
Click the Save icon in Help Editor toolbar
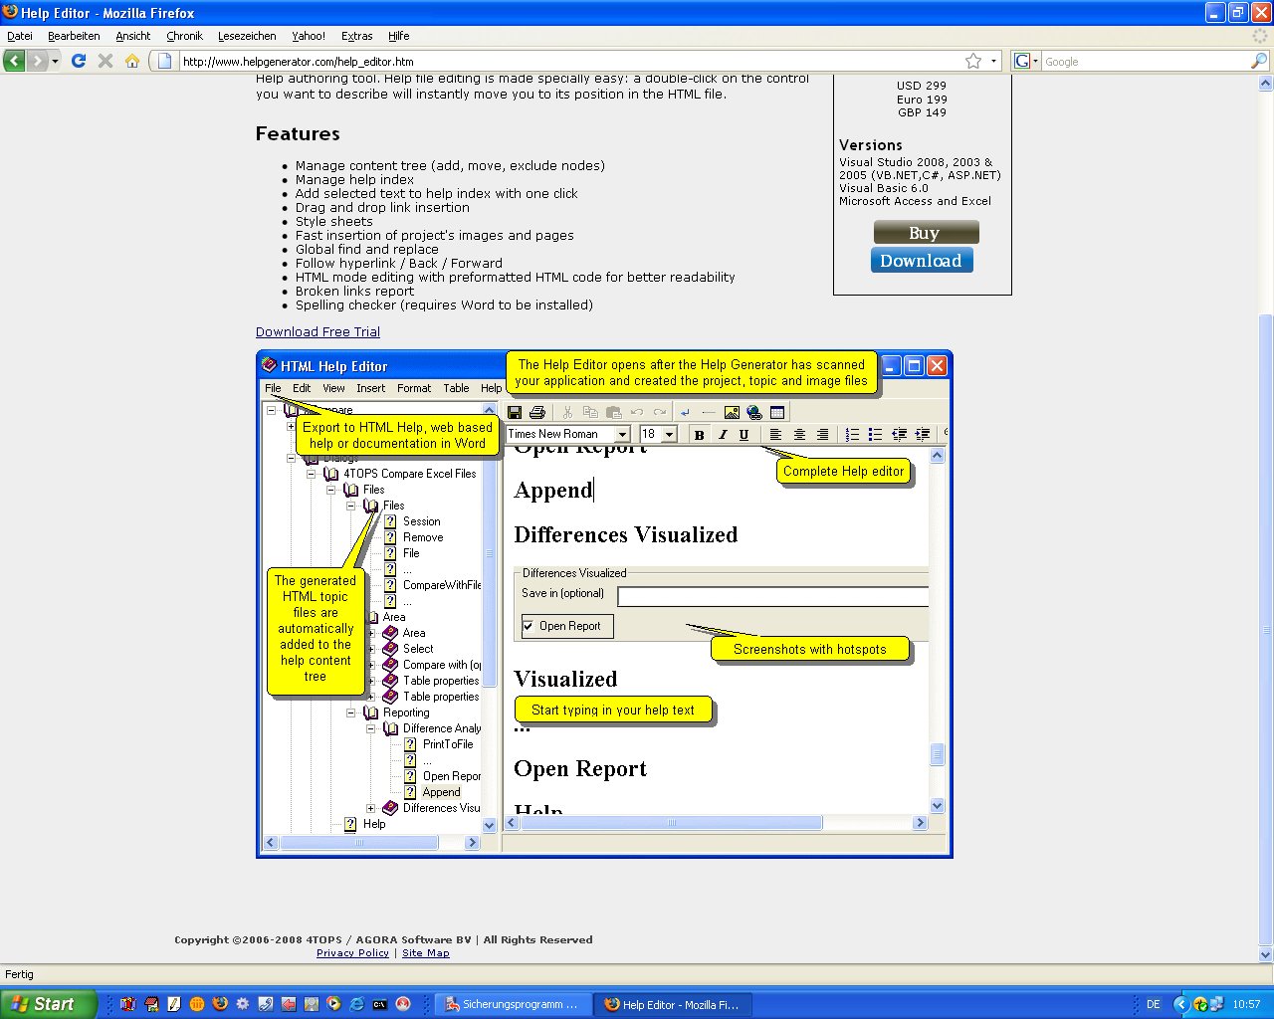[515, 412]
